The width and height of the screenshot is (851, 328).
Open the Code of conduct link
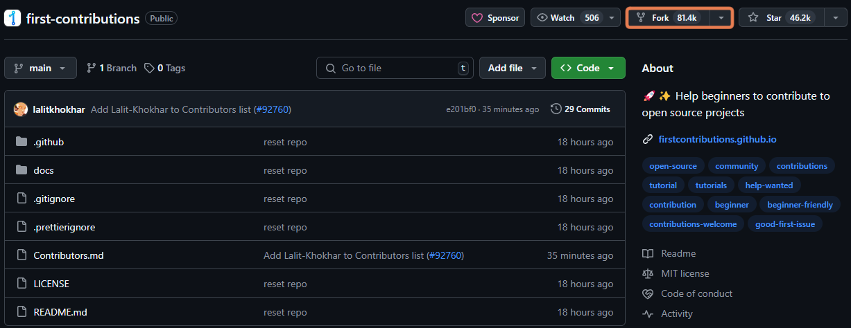(x=696, y=293)
